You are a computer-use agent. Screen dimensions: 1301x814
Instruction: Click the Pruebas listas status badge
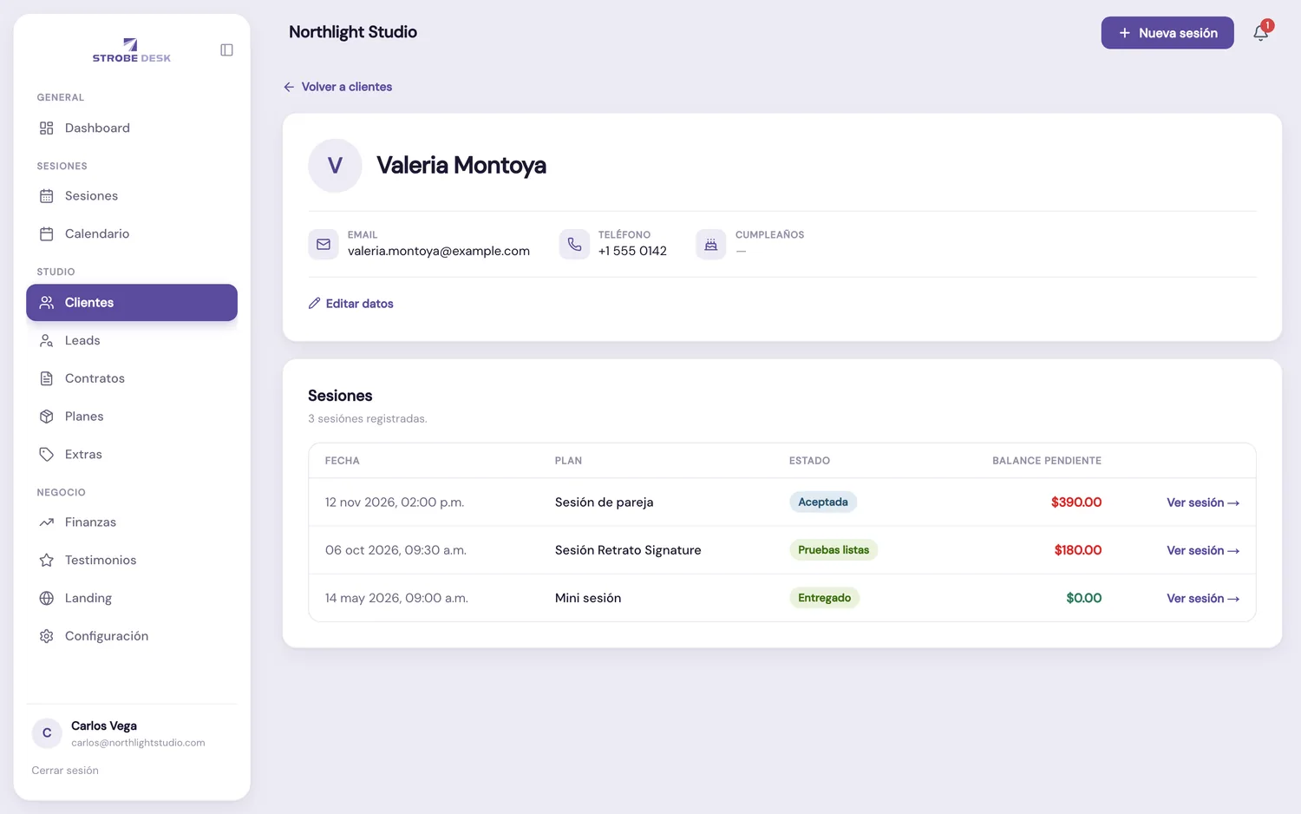click(834, 550)
